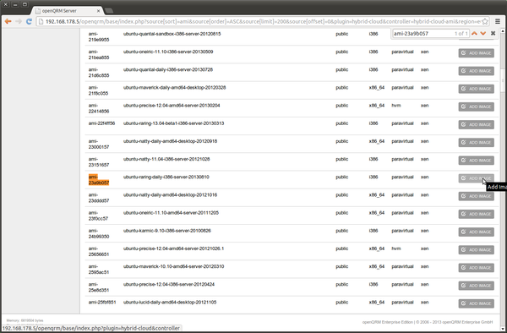Click name ubuntu-karmic-9.10-i386-server-20100826

pos(167,231)
